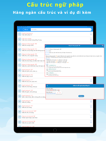Tap the tablet home button
Screen dimensions: 106x141
click(55, 130)
